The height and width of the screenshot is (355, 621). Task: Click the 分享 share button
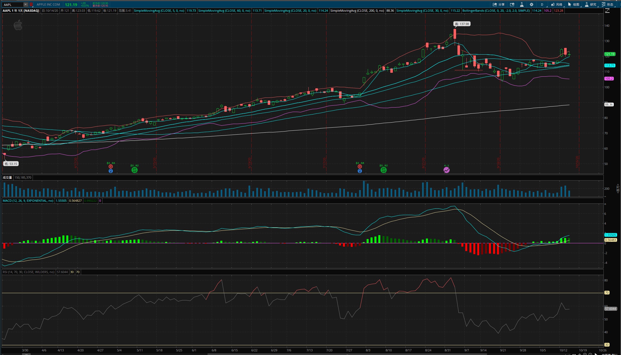498,4
